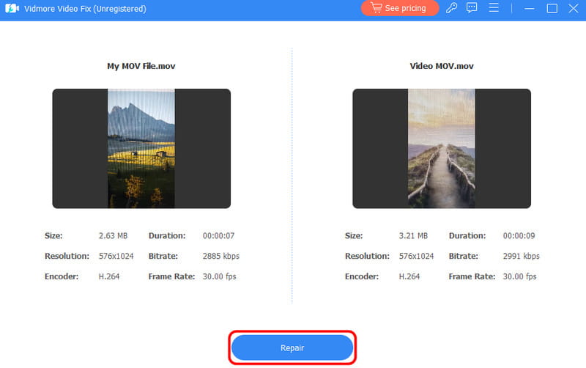Viewport: 586px width, 368px height.
Task: Click the 2.63 MB size value
Action: (113, 236)
